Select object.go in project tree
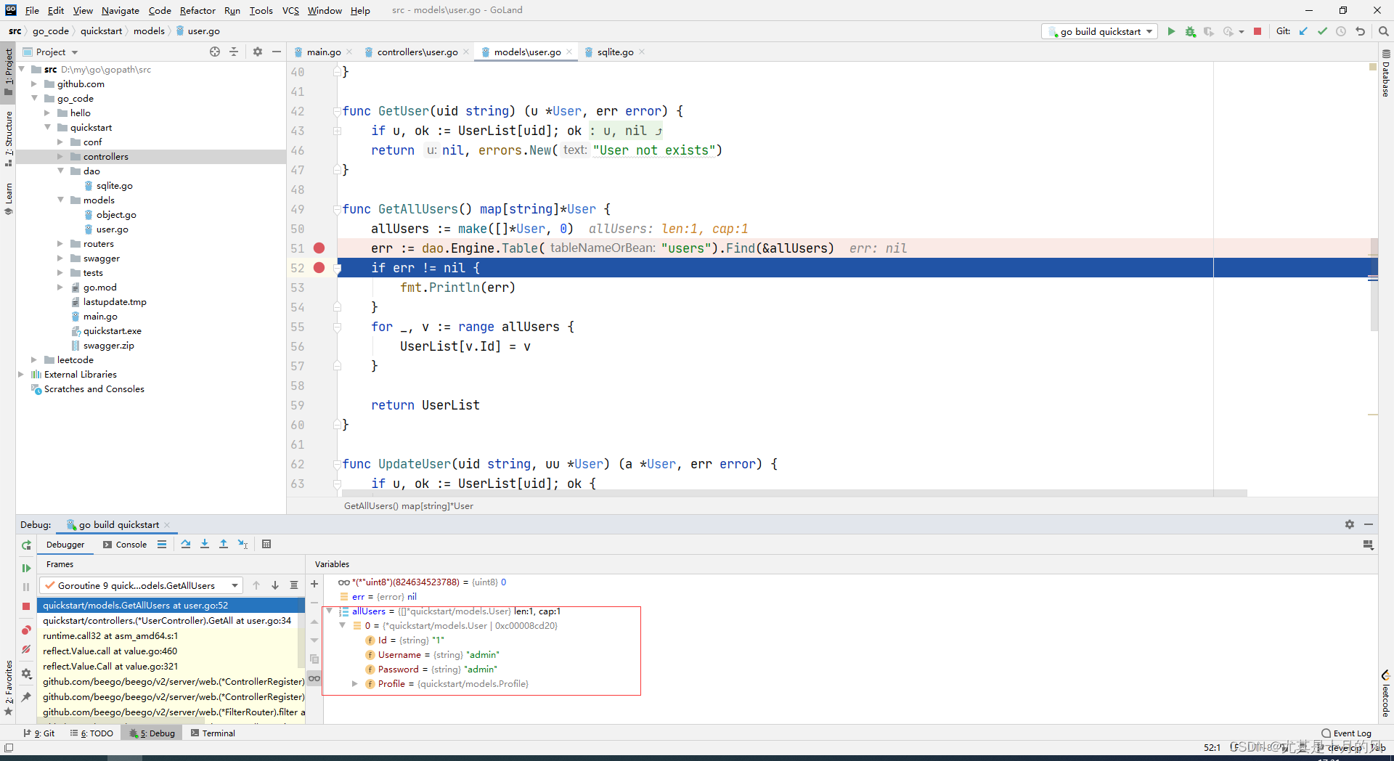1394x761 pixels. pos(116,215)
